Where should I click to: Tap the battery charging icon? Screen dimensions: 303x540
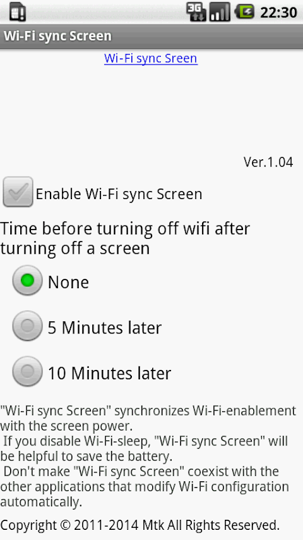coord(244,12)
